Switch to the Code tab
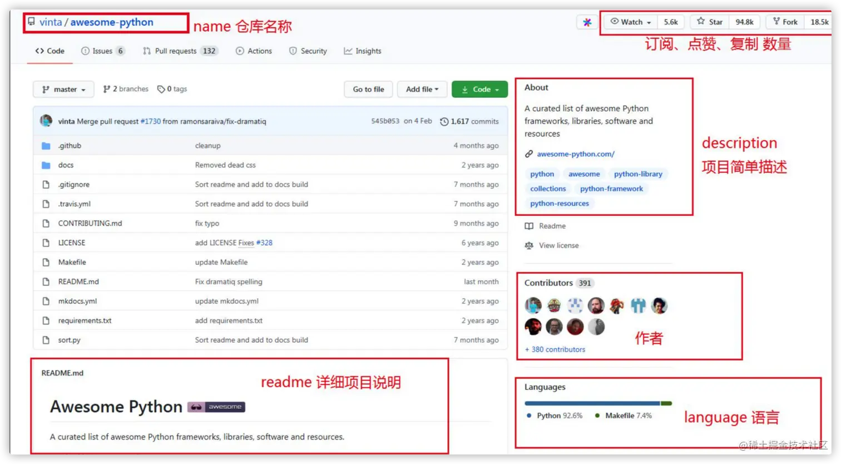The height and width of the screenshot is (464, 841). point(50,51)
